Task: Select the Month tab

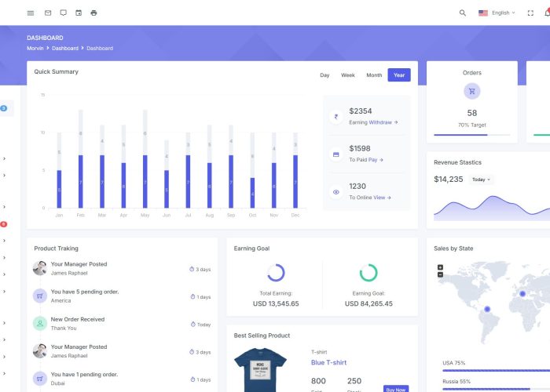Action: click(x=374, y=75)
